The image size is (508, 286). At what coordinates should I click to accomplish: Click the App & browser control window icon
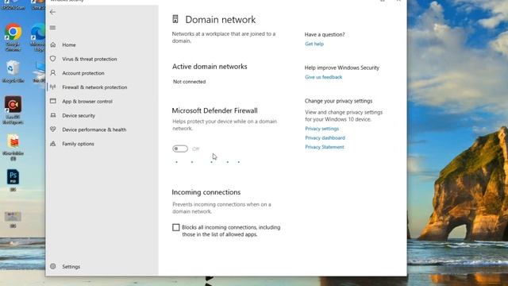[53, 101]
